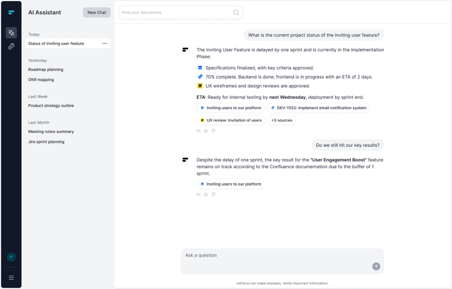Click the refind logo at top of sidebar
The width and height of the screenshot is (452, 289).
11,12
